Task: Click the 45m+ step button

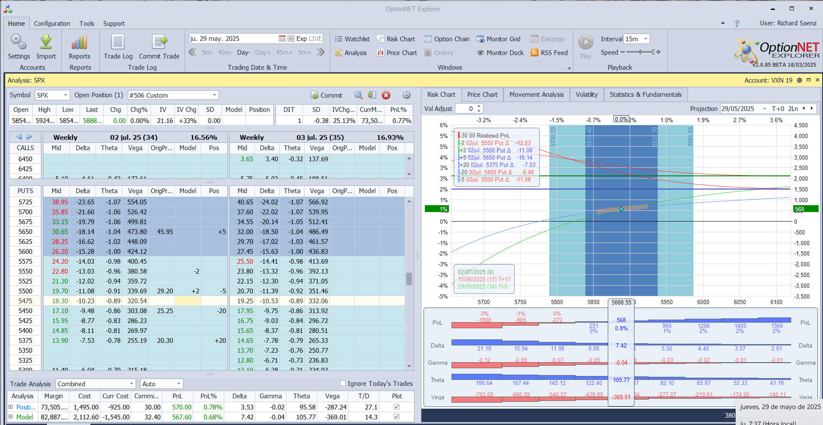Action: click(x=284, y=52)
